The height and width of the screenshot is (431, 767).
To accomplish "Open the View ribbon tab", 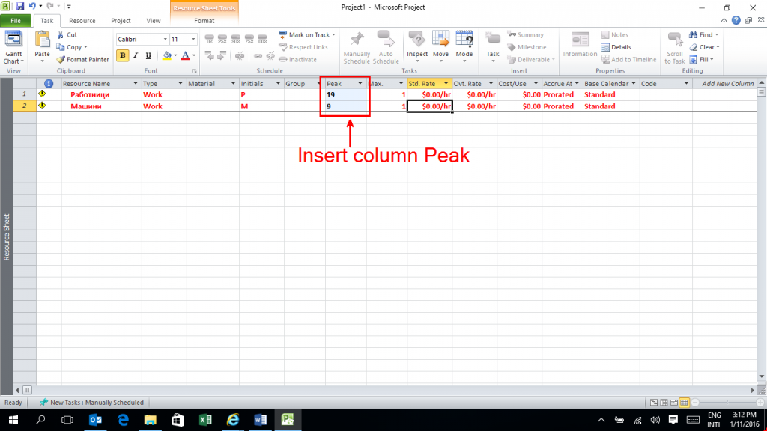I will coord(153,21).
